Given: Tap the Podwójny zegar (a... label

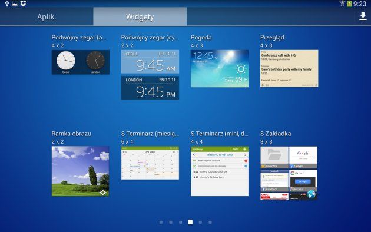Looking at the screenshot, I should 79,37.
